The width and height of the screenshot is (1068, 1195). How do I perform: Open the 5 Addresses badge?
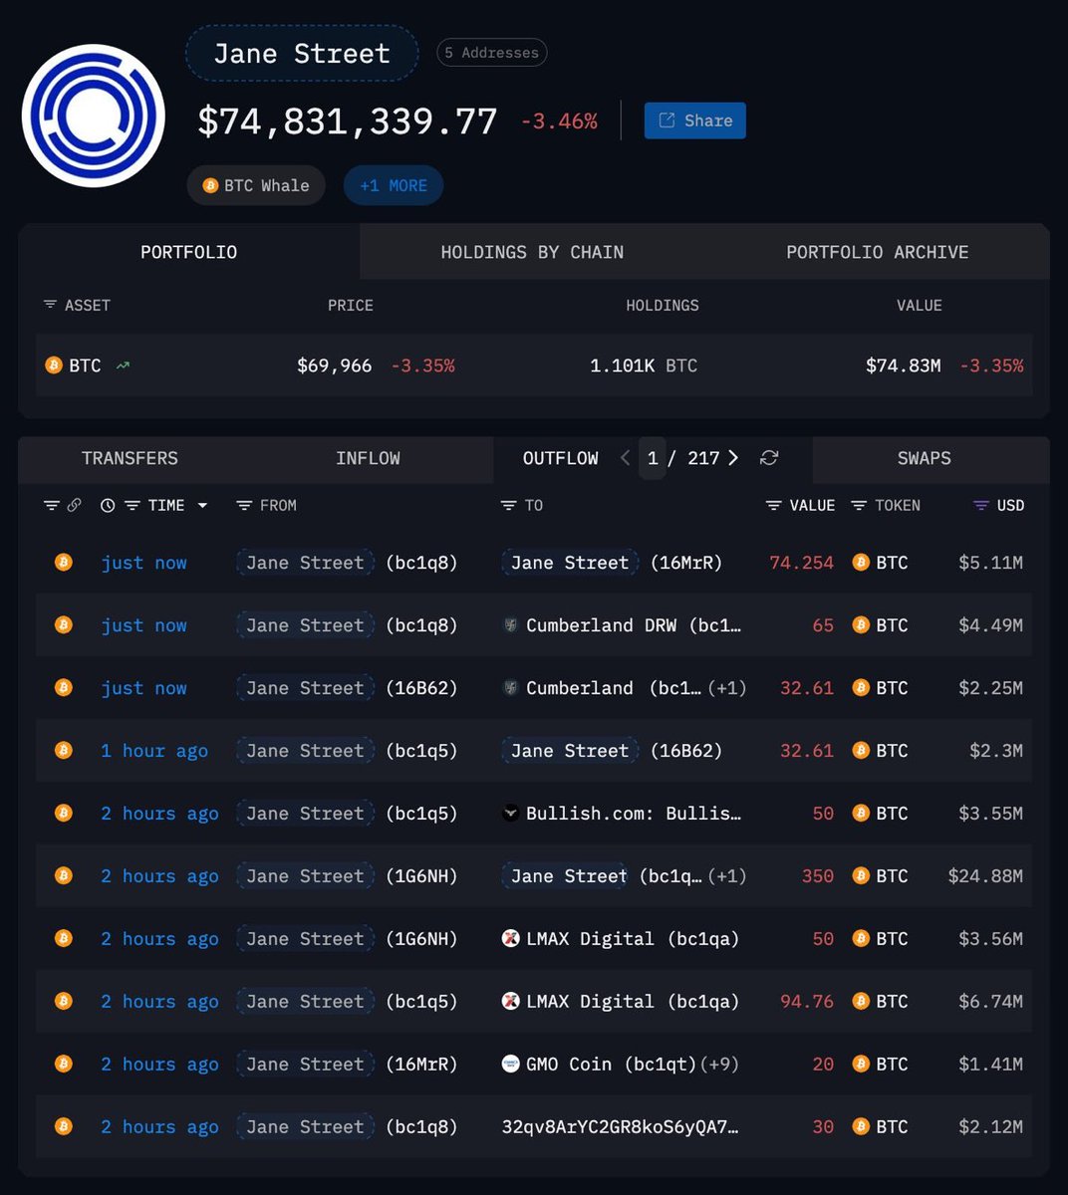coord(491,52)
